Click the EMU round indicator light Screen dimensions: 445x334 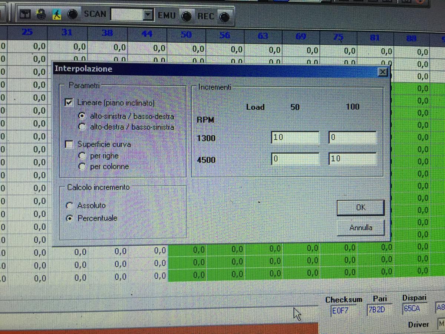point(186,16)
